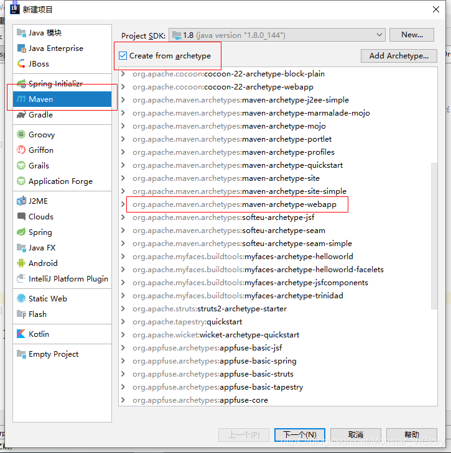Screen dimensions: 451x453
Task: Click the JBoss colorful icon
Action: pos(21,63)
